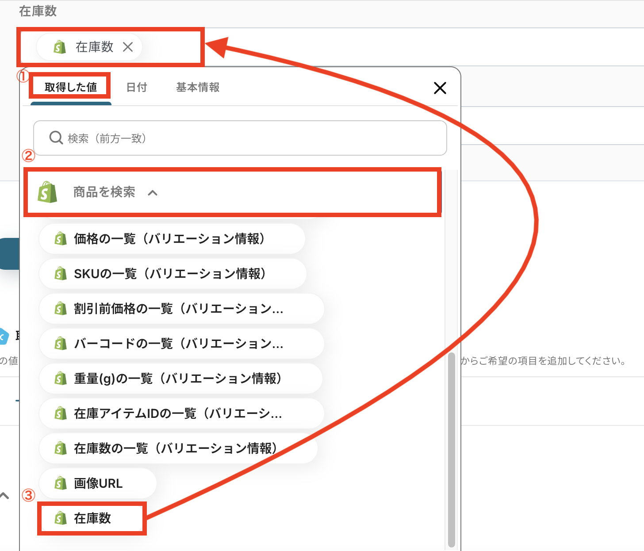Click the Shopify icon on 画像URL chip

61,483
